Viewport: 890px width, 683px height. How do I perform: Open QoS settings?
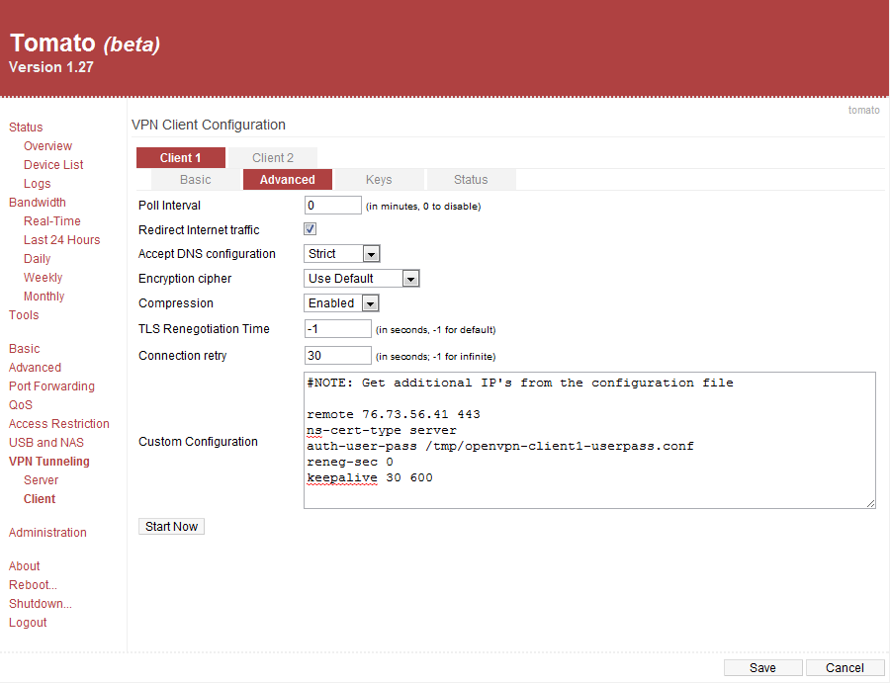(x=21, y=405)
